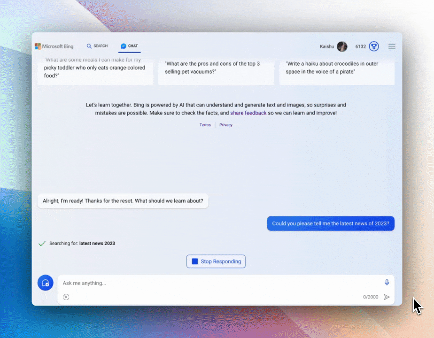
Task: Click the 6132 rewards points count
Action: 360,46
